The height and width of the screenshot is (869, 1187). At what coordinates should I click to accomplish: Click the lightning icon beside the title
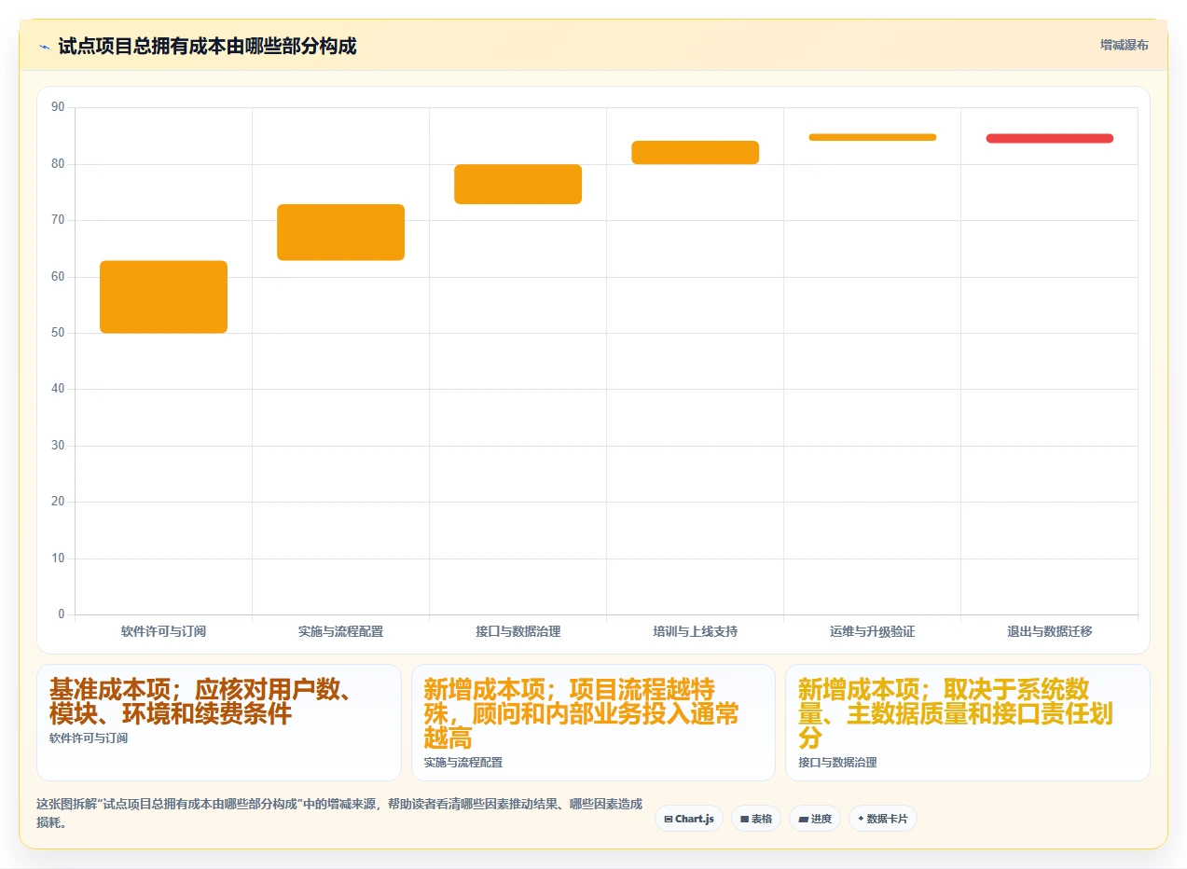44,47
